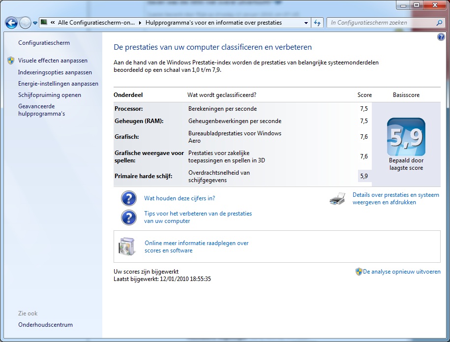The image size is (450, 342).
Task: Minimize the window
Action: [403, 5]
